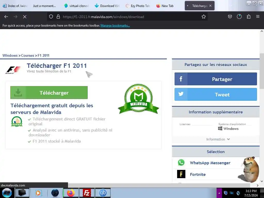Screen dimensions: 264x198
Task: Click the "Information supplémentaire" header
Action: point(216,112)
